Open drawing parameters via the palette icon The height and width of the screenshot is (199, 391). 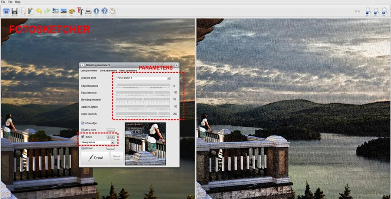click(x=72, y=11)
